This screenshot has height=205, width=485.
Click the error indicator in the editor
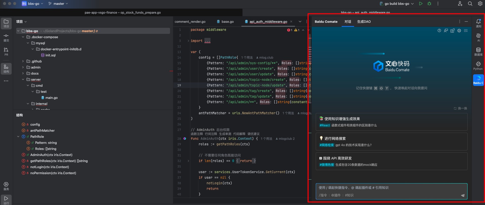pos(290,30)
